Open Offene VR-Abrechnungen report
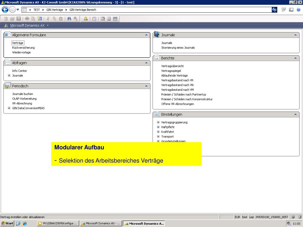Image resolution: width=303 pixels, height=227 pixels. coord(178,104)
